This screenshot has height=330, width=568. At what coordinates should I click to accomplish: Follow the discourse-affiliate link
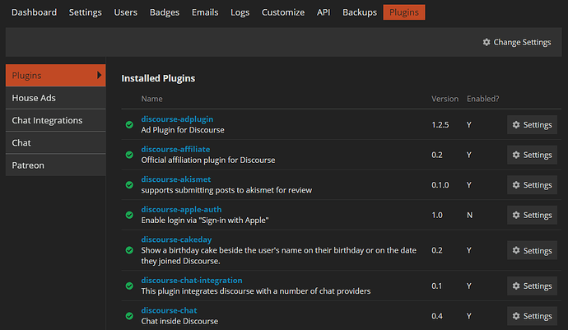tap(175, 149)
